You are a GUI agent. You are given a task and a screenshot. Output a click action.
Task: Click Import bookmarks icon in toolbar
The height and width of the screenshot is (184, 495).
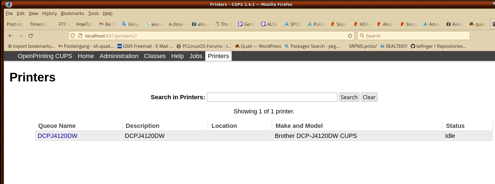(x=10, y=46)
